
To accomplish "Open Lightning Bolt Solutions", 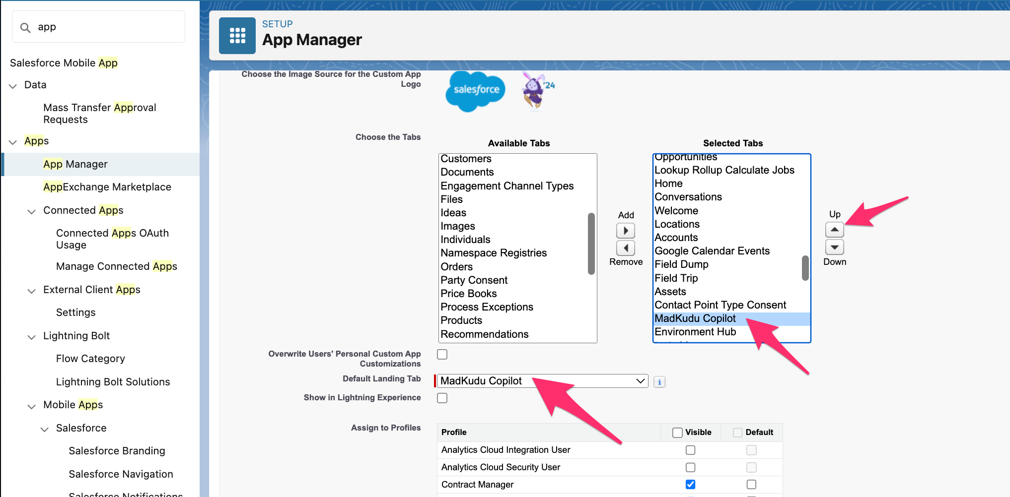I will (113, 382).
